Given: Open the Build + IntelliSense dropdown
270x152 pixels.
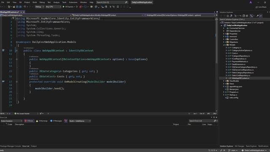Looking at the screenshot, I should [x=80, y=121].
